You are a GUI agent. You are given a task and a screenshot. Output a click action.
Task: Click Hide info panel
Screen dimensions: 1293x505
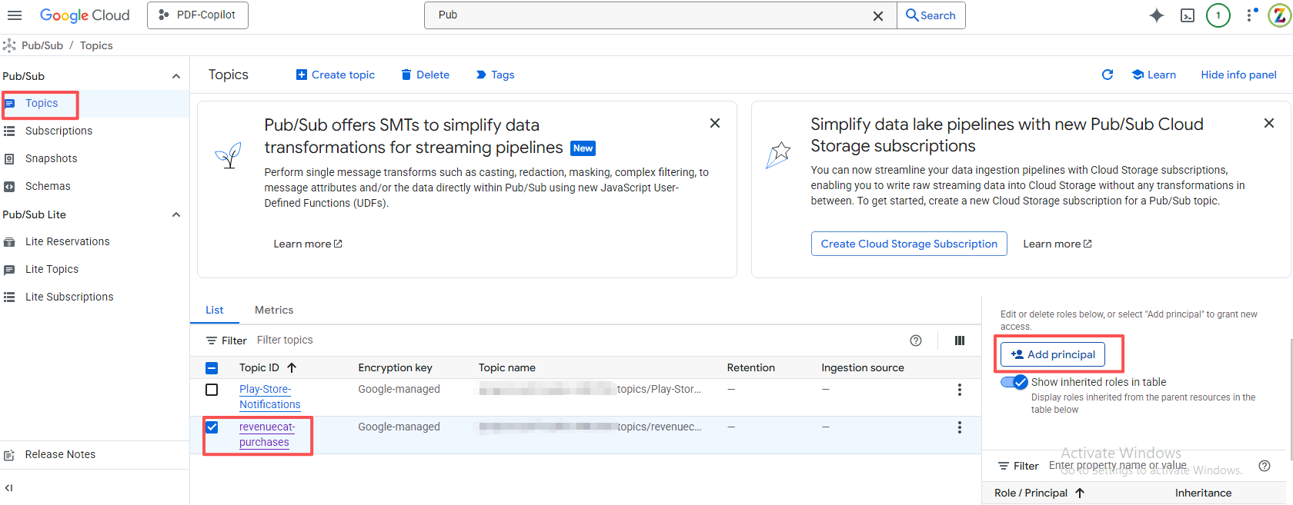[x=1238, y=75]
